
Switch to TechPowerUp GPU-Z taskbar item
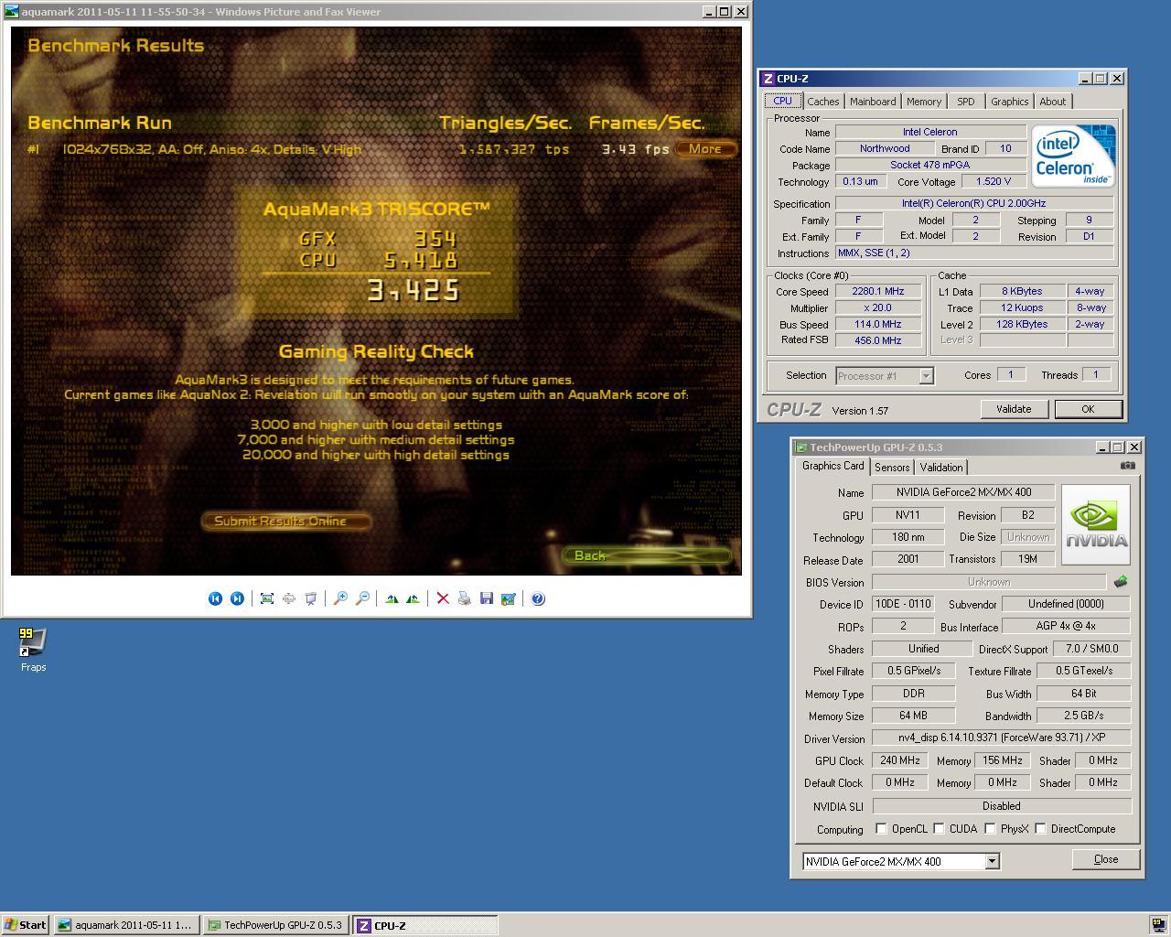click(x=275, y=925)
